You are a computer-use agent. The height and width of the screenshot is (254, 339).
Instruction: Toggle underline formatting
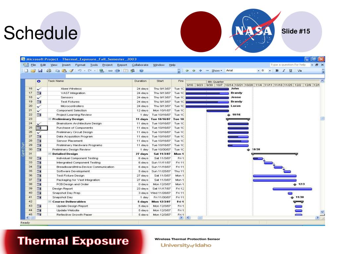[x=291, y=71]
